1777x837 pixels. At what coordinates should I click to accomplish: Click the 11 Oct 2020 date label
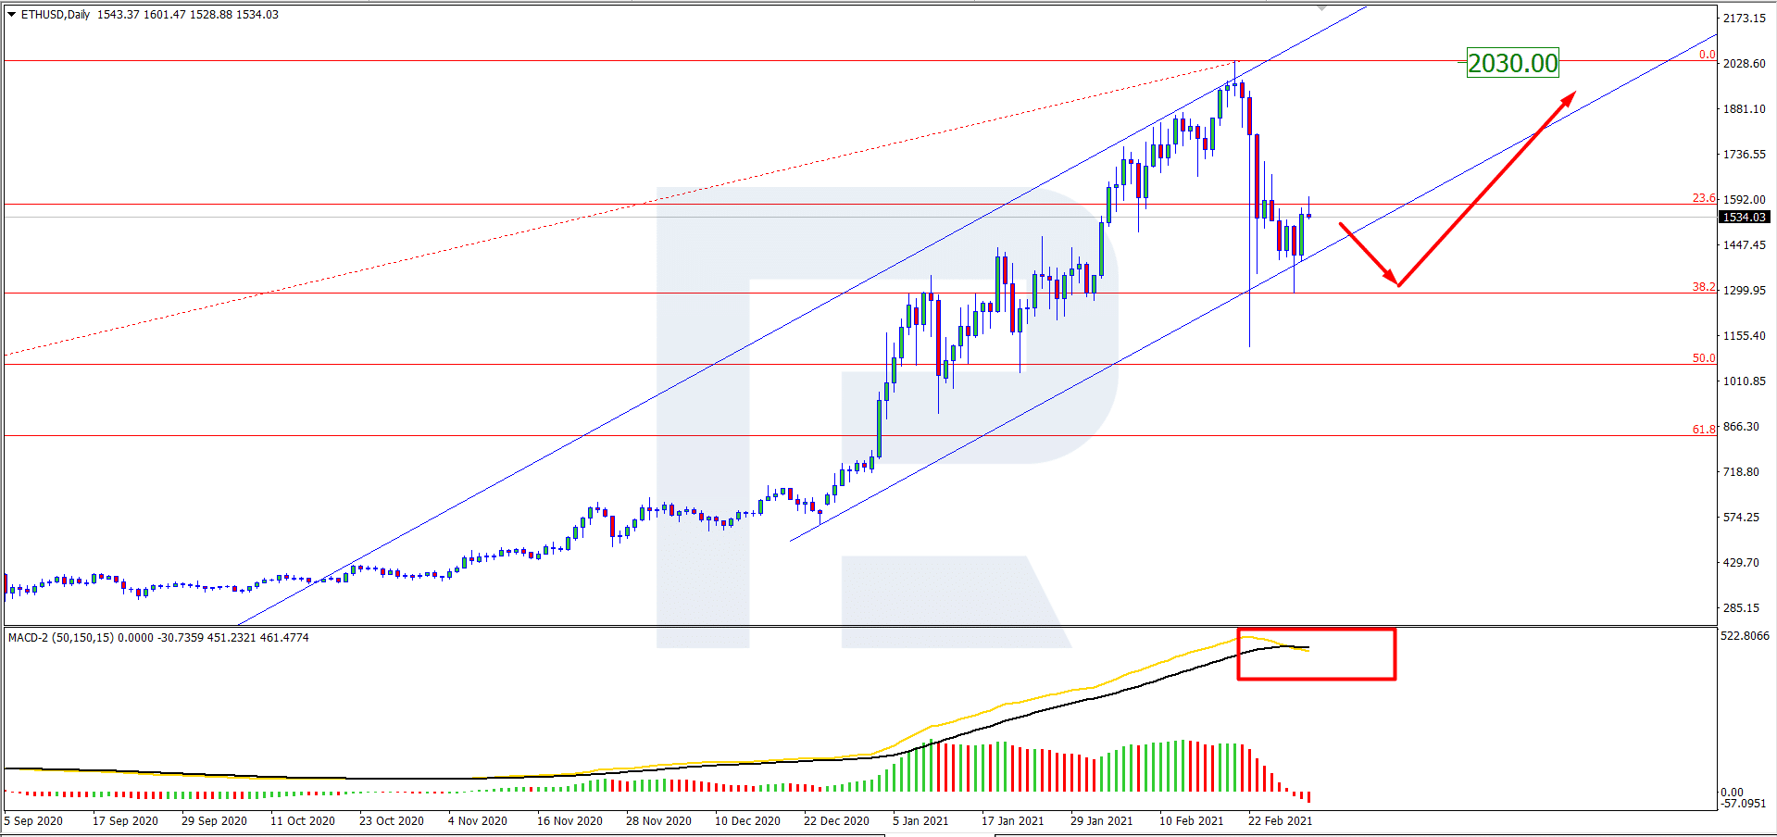pos(303,821)
